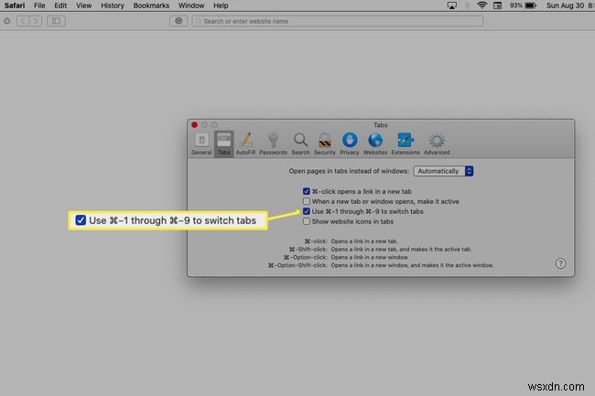Open the AutoFill preferences pane
This screenshot has width=595, height=396.
coord(245,144)
